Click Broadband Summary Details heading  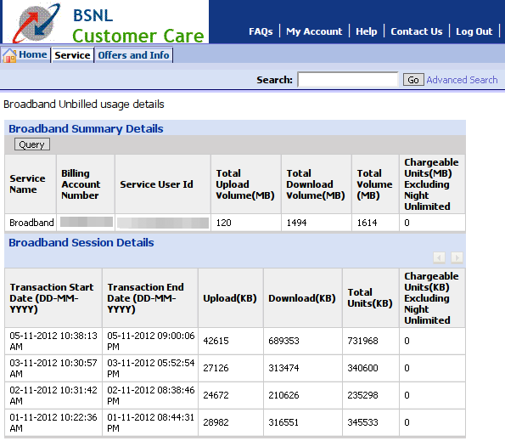(86, 128)
